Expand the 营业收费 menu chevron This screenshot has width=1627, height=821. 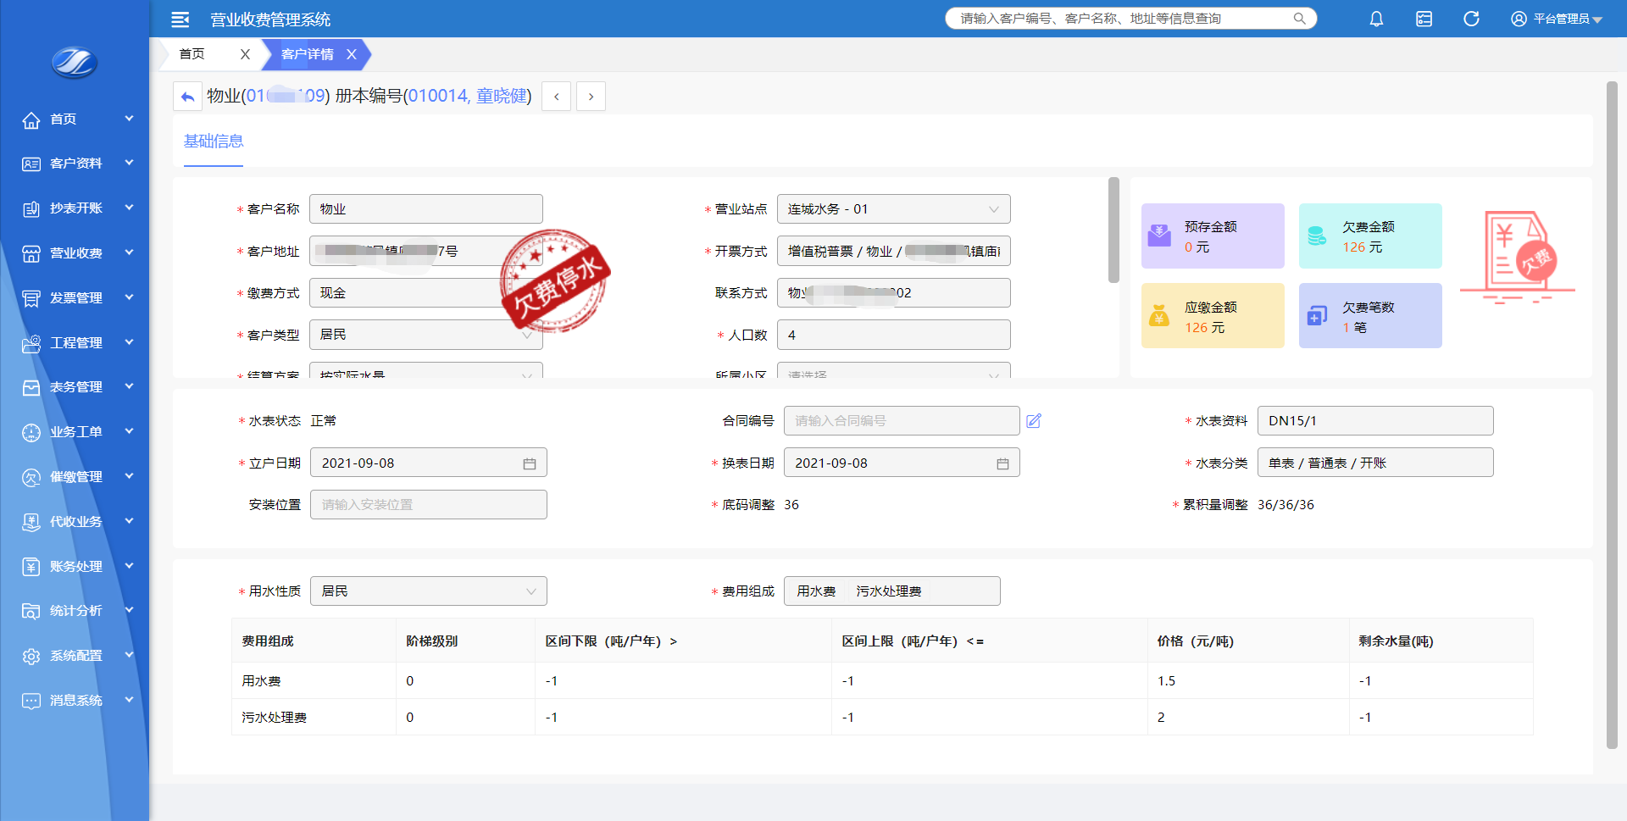point(130,252)
